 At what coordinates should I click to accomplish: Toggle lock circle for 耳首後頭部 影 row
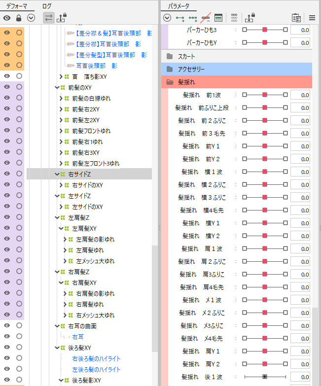(x=19, y=65)
